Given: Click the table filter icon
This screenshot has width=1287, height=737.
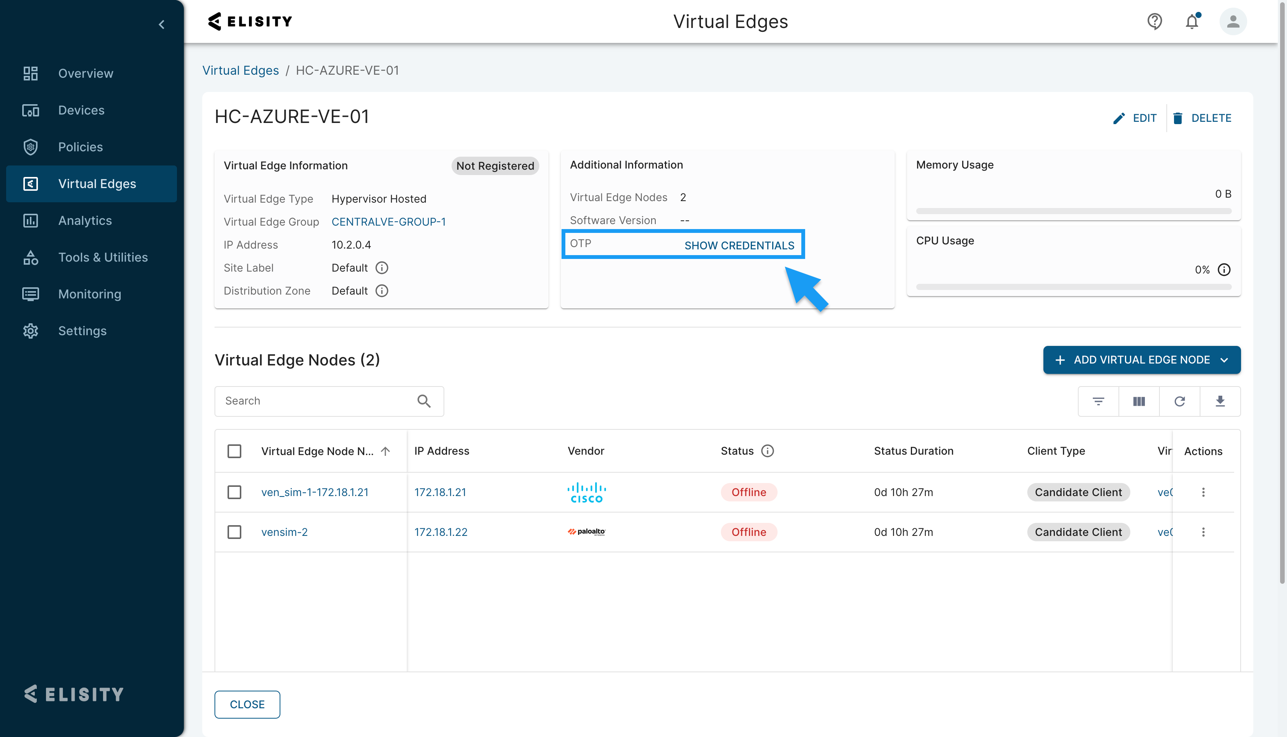Looking at the screenshot, I should click(1098, 401).
